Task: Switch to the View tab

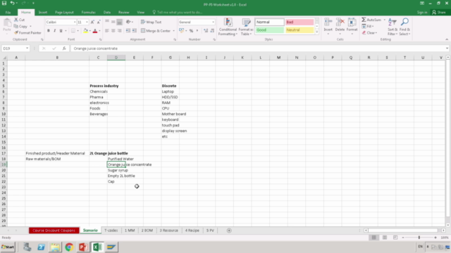Action: tap(141, 13)
